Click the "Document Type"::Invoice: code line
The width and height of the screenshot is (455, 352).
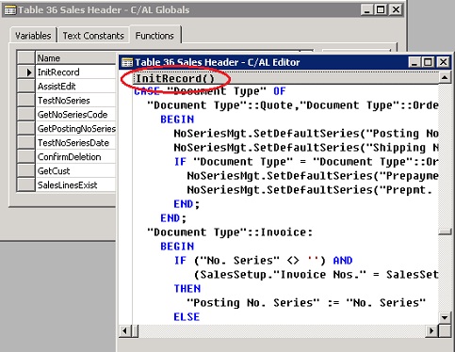coord(230,232)
